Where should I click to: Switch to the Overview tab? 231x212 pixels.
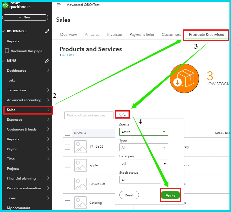tap(68, 35)
